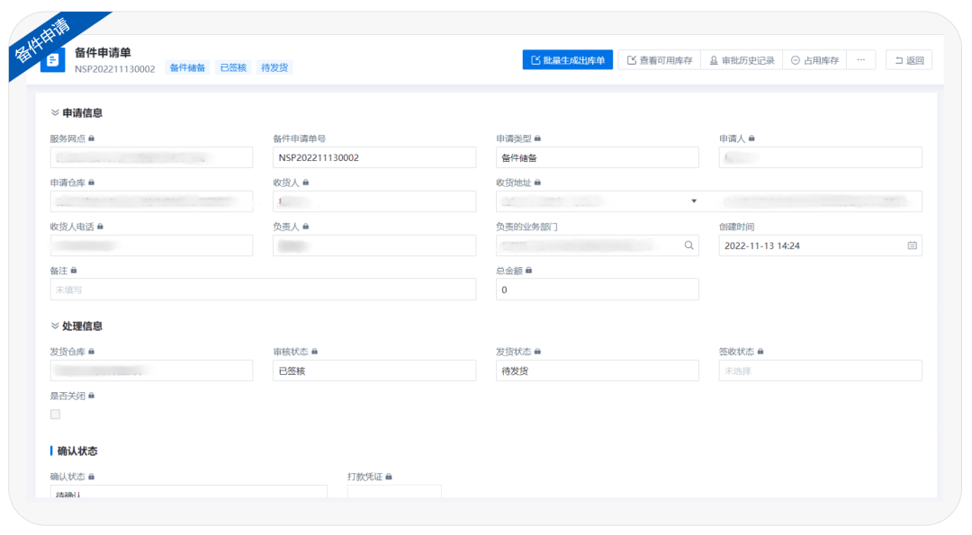Click the spare parts document icon
972x535 pixels.
point(53,60)
